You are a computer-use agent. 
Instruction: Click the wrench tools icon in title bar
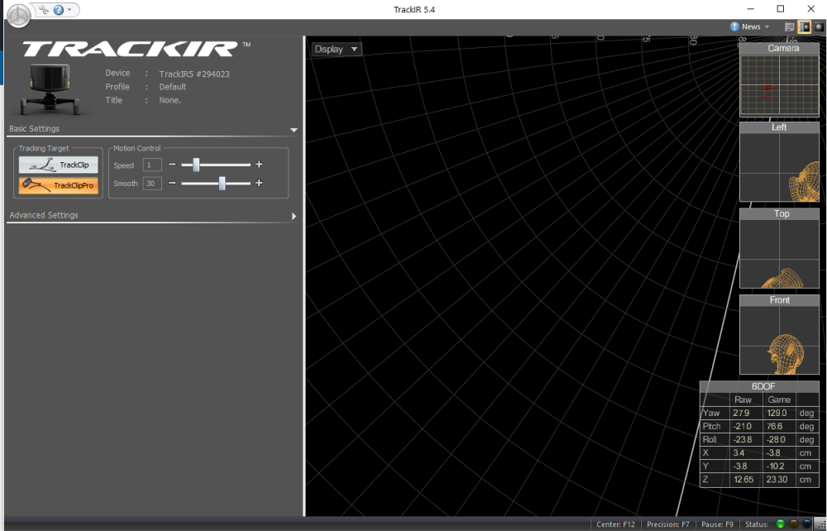(44, 10)
